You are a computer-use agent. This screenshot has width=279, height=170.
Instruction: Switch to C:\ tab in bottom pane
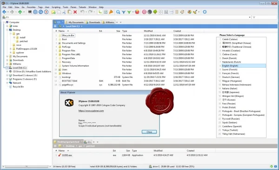click(88, 142)
